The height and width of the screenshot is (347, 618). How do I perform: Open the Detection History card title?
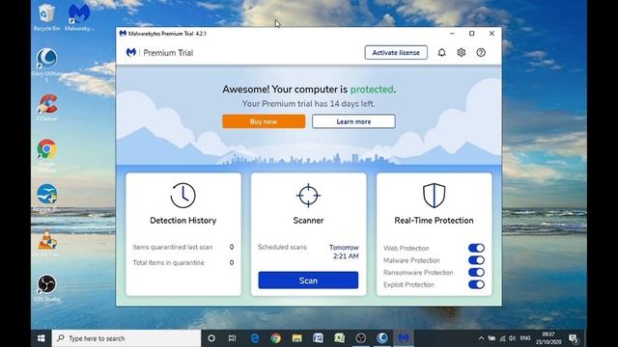pyautogui.click(x=183, y=221)
